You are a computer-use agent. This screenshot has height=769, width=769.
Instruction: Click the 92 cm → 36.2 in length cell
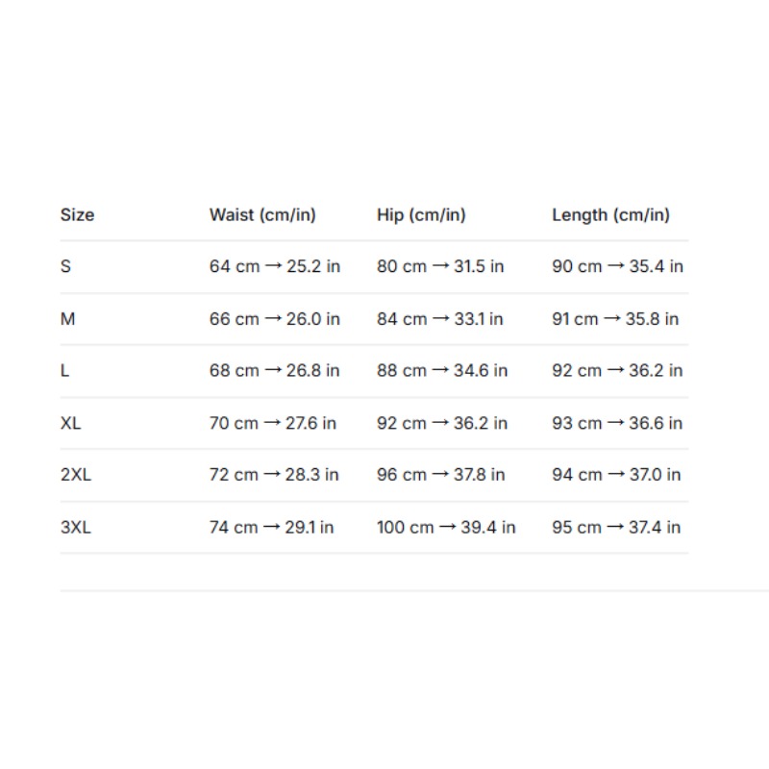pyautogui.click(x=617, y=370)
